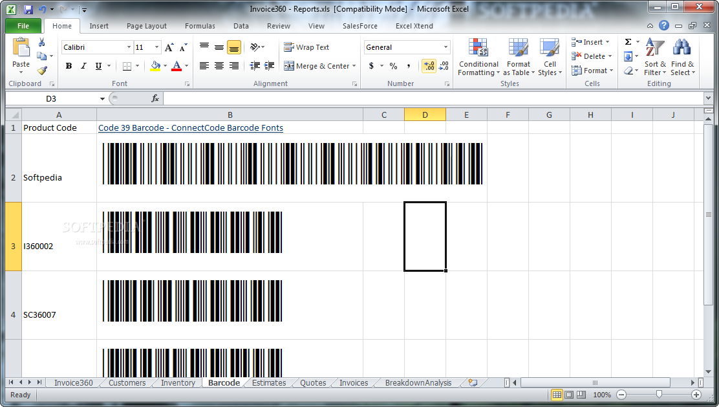
Task: Click the Decrease Decimal icon
Action: point(444,66)
